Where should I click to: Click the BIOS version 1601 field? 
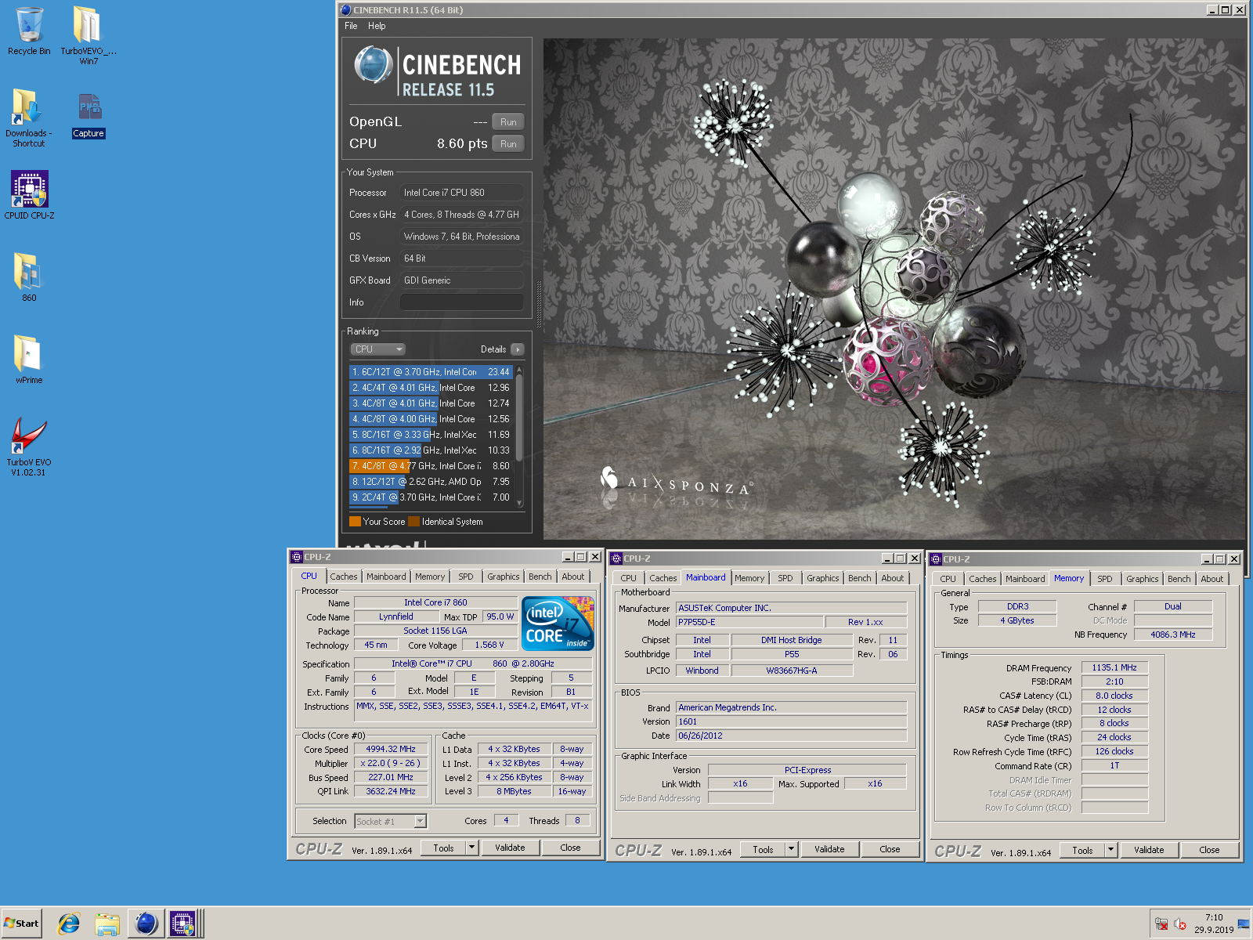[791, 722]
